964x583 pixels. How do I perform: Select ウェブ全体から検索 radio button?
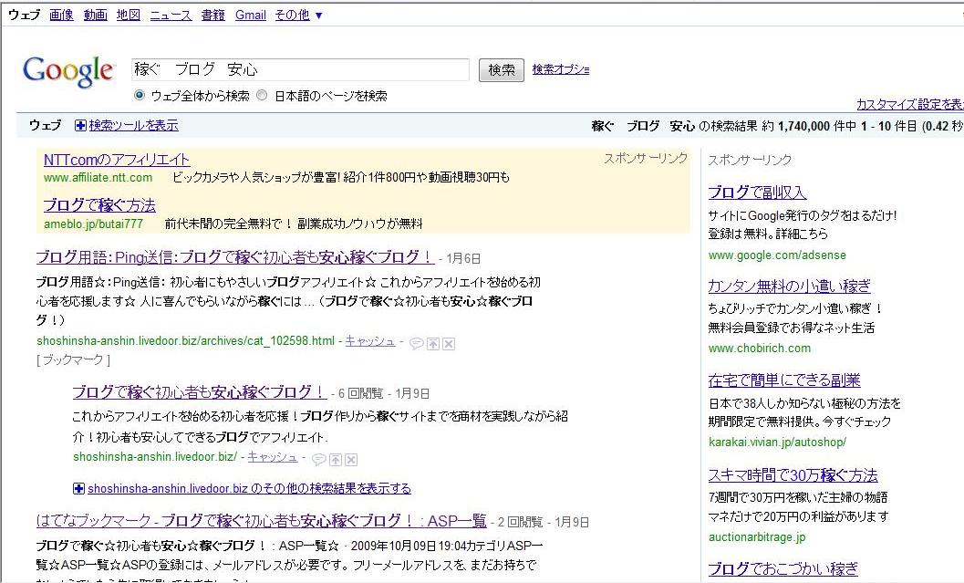click(139, 95)
